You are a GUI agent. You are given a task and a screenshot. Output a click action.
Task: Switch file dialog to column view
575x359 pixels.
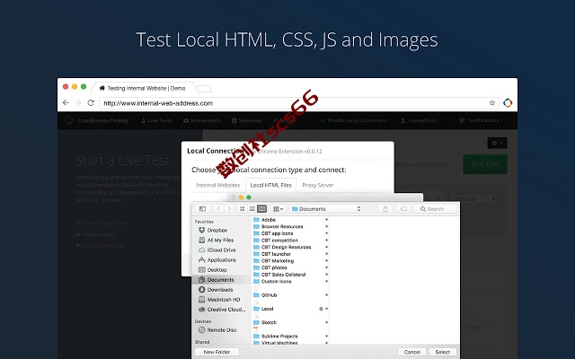pyautogui.click(x=261, y=209)
